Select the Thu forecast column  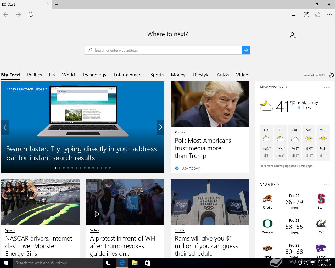coord(266,143)
